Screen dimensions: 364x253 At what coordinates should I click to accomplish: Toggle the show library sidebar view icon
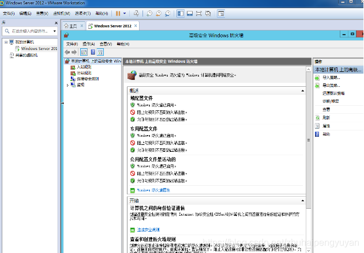point(181,13)
